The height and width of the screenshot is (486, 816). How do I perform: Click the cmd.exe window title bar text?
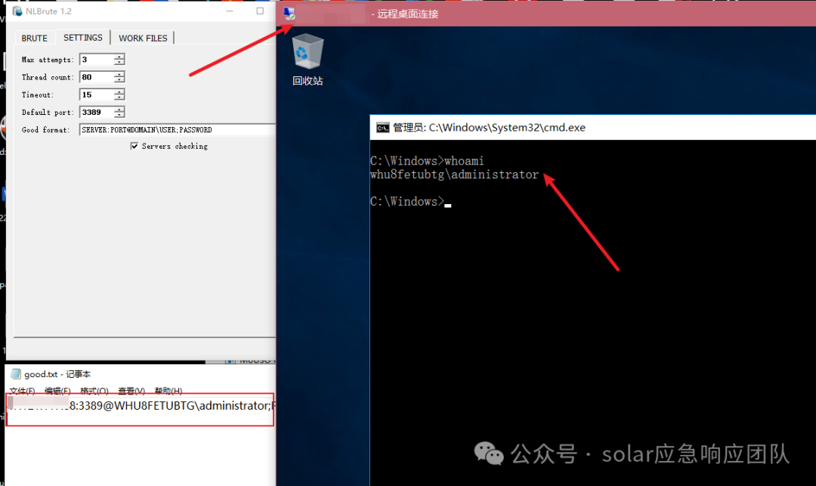(489, 128)
